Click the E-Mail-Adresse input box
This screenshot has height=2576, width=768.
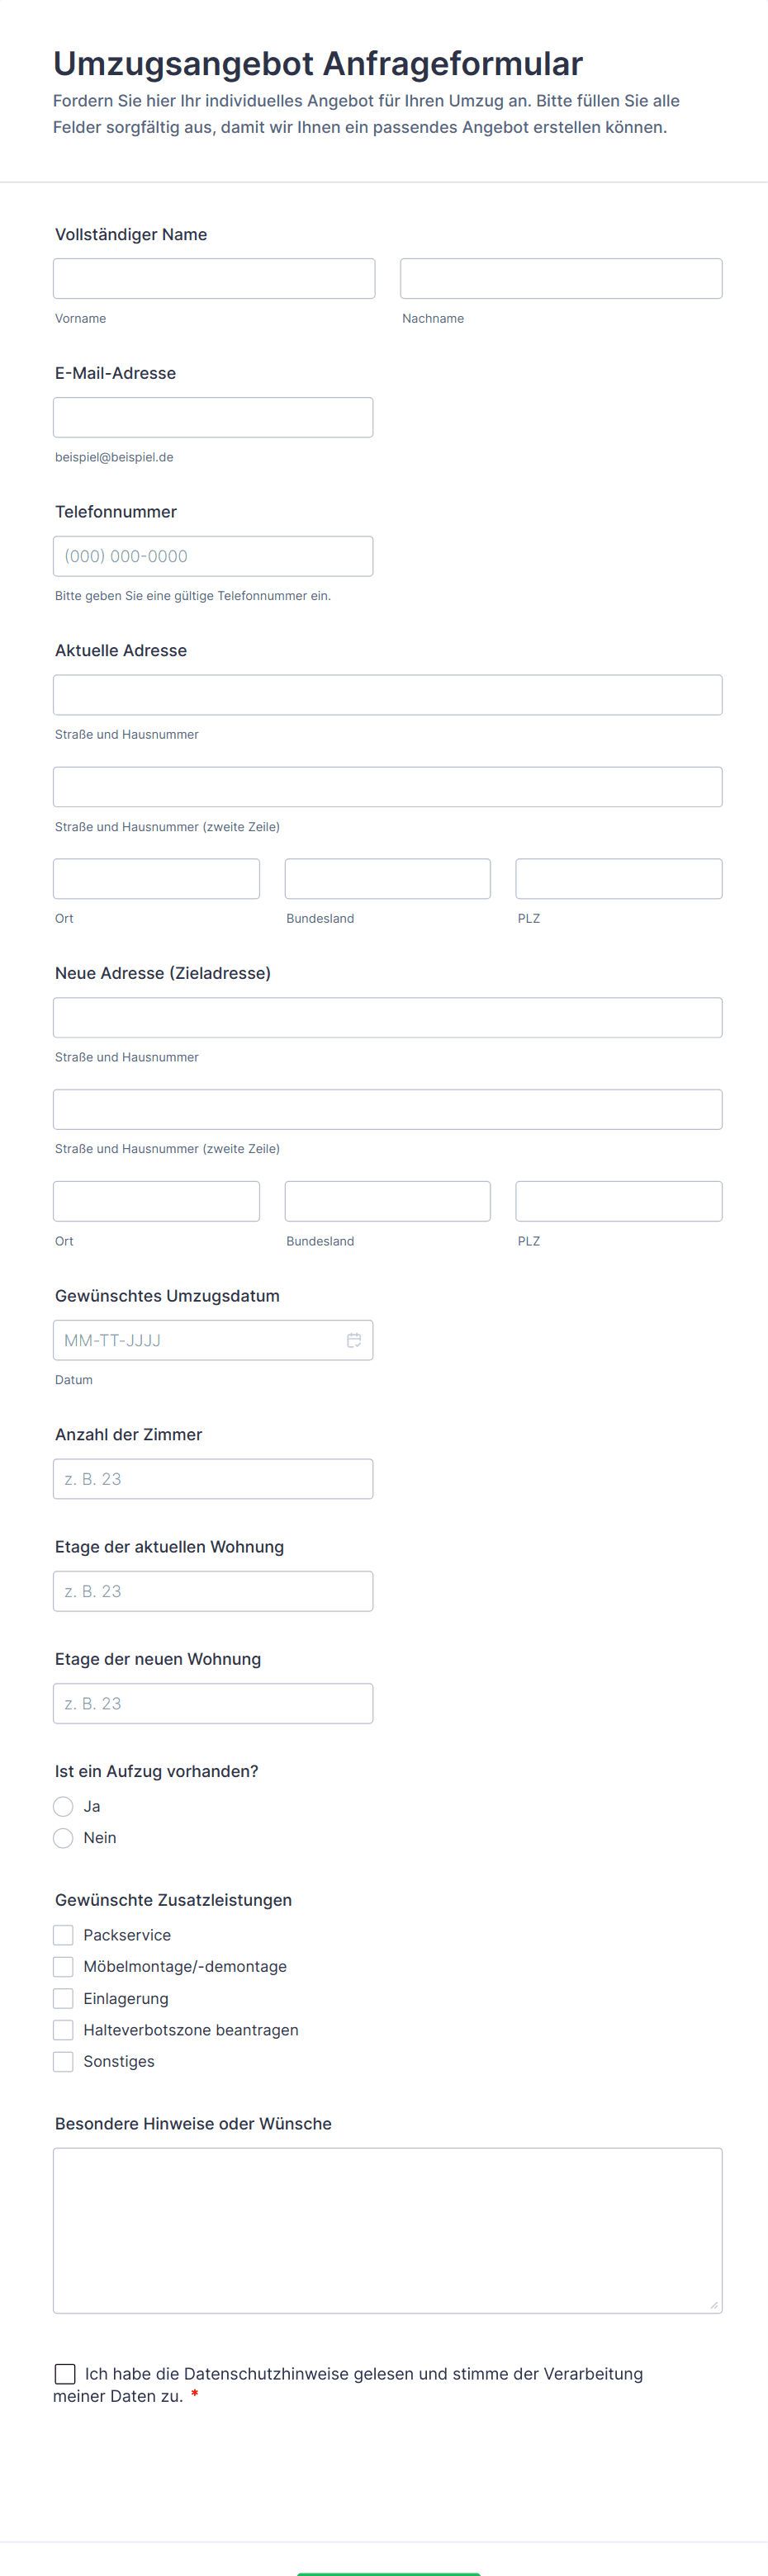tap(213, 417)
